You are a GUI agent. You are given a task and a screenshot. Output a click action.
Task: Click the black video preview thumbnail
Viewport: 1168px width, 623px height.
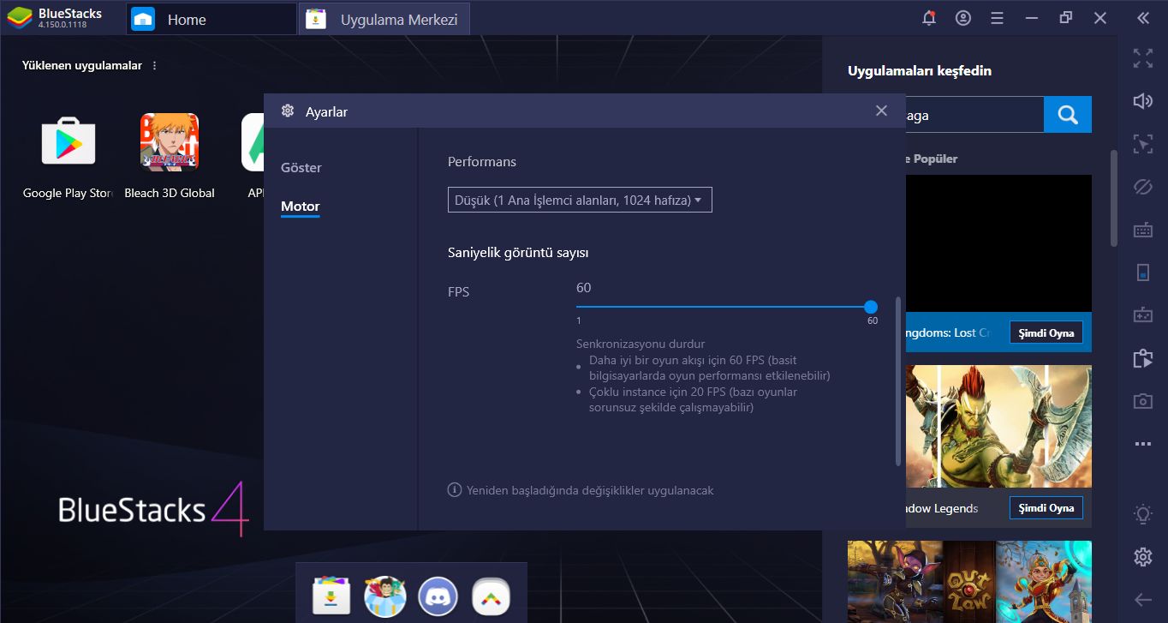coord(998,243)
